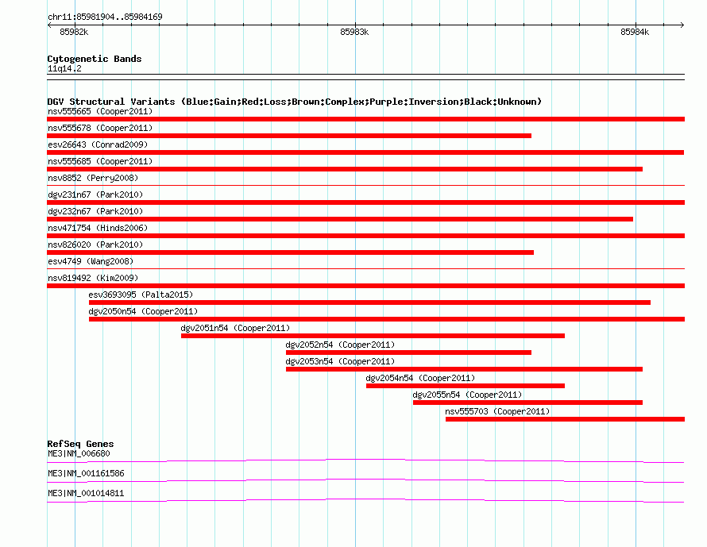Click variant label dgv2055n54 (Cooper2011)

467,395
